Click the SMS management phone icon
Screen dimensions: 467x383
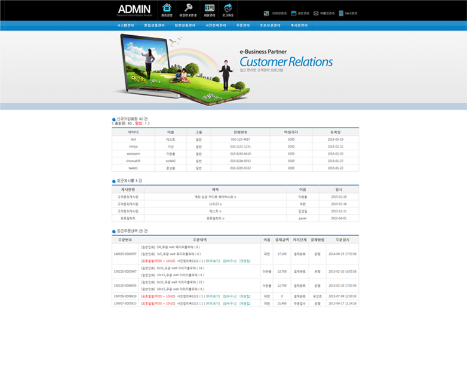coord(340,13)
